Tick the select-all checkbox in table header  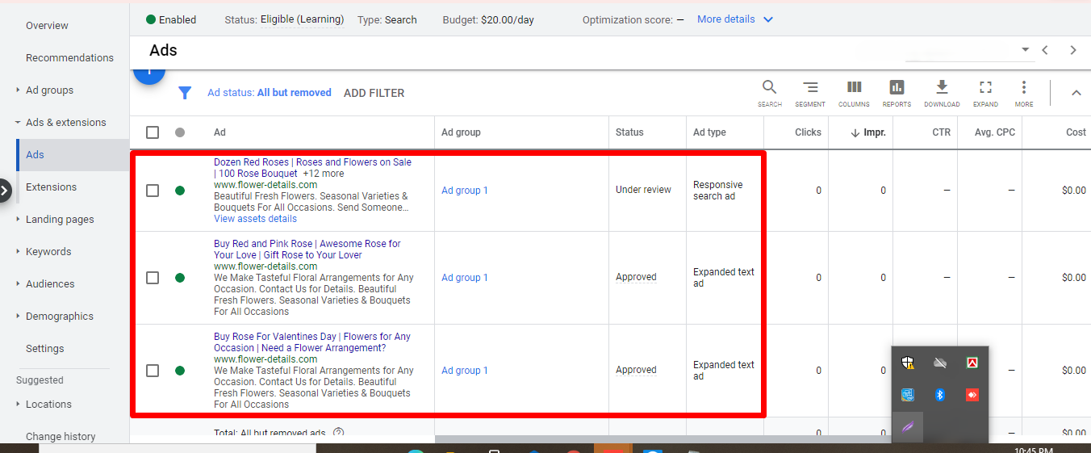[153, 132]
